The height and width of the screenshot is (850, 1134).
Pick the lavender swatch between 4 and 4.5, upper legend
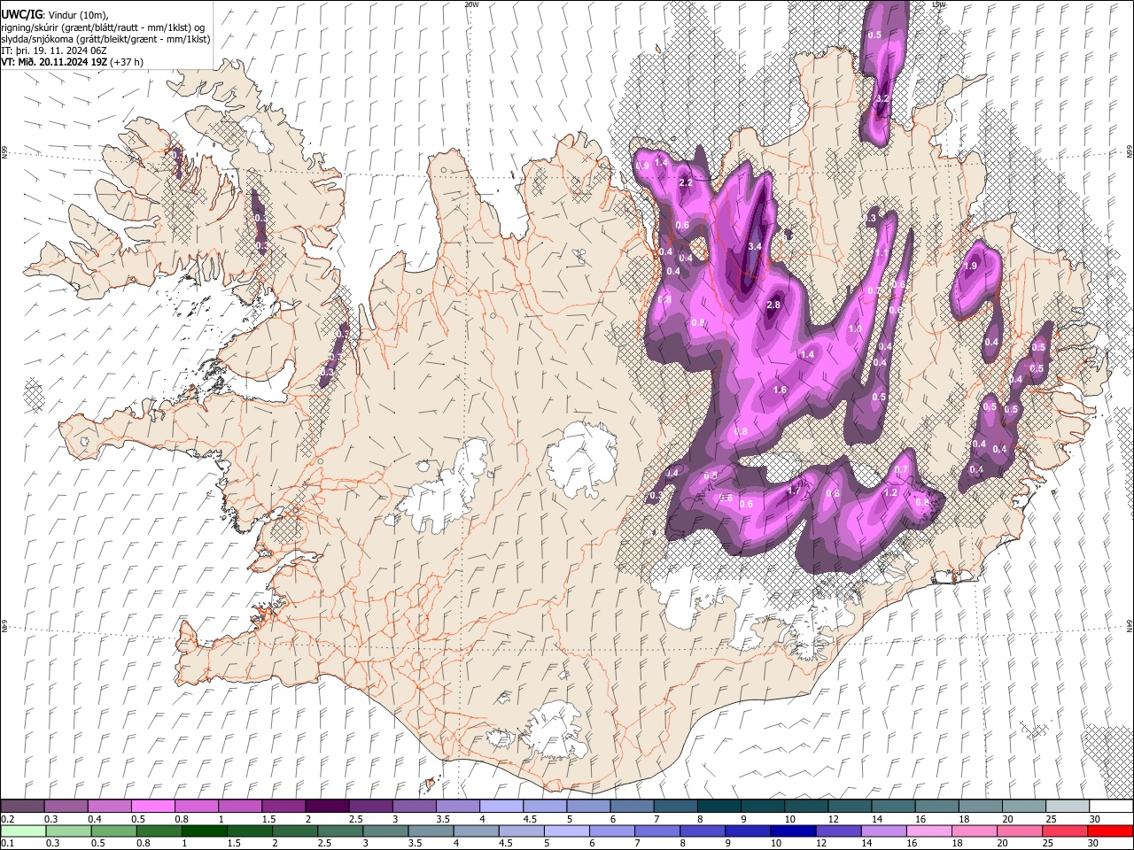[501, 807]
